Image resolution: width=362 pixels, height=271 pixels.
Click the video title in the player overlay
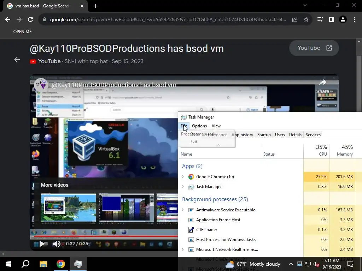114,85
